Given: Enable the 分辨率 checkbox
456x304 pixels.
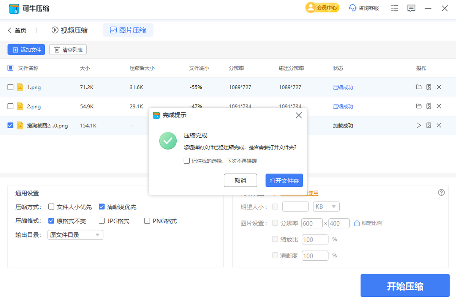Looking at the screenshot, I should pyautogui.click(x=275, y=223).
